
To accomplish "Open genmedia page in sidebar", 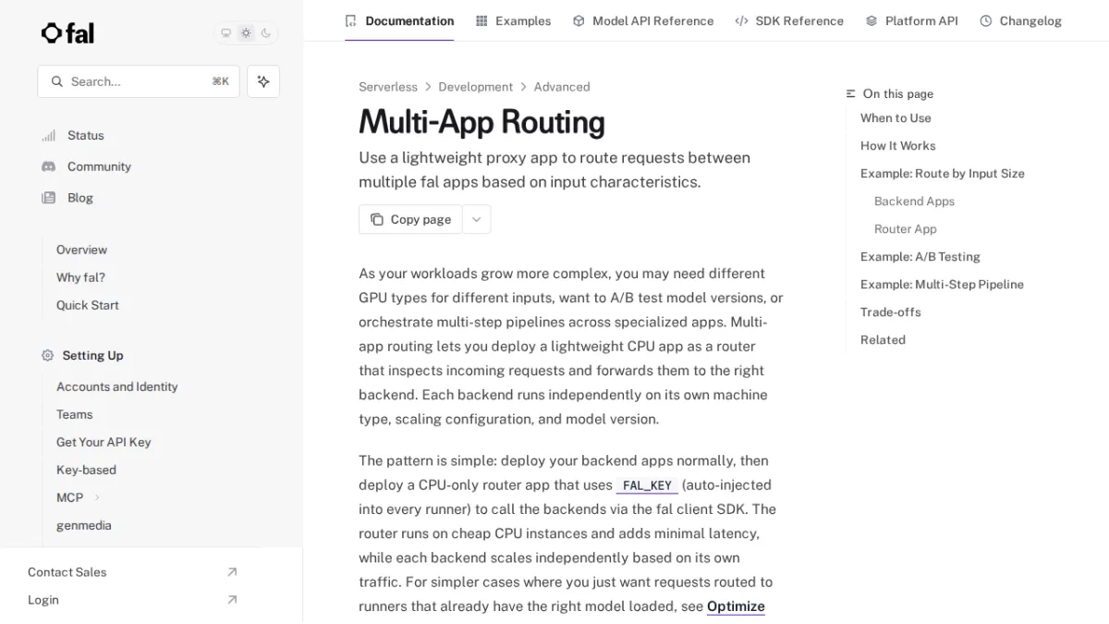I will click(x=83, y=525).
